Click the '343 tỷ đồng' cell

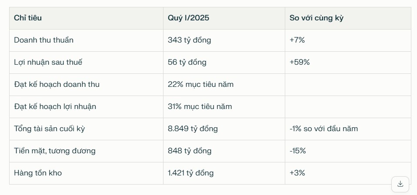[189, 40]
